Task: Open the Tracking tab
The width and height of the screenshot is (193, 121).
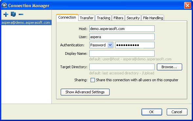Action: pos(103,18)
